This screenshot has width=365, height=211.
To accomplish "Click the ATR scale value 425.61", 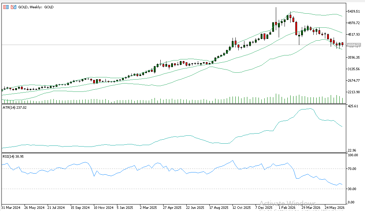I will 353,106.
